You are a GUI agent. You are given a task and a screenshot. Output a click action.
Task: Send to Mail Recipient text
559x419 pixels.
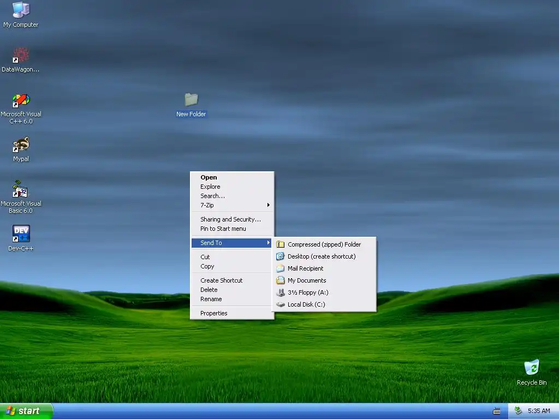(x=306, y=268)
